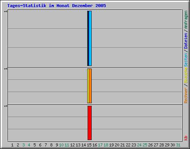Click the chart title 'Tages-Statistik im Monat Dezember 2005'

[56, 6]
